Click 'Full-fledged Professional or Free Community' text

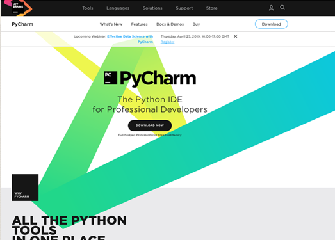click(150, 135)
